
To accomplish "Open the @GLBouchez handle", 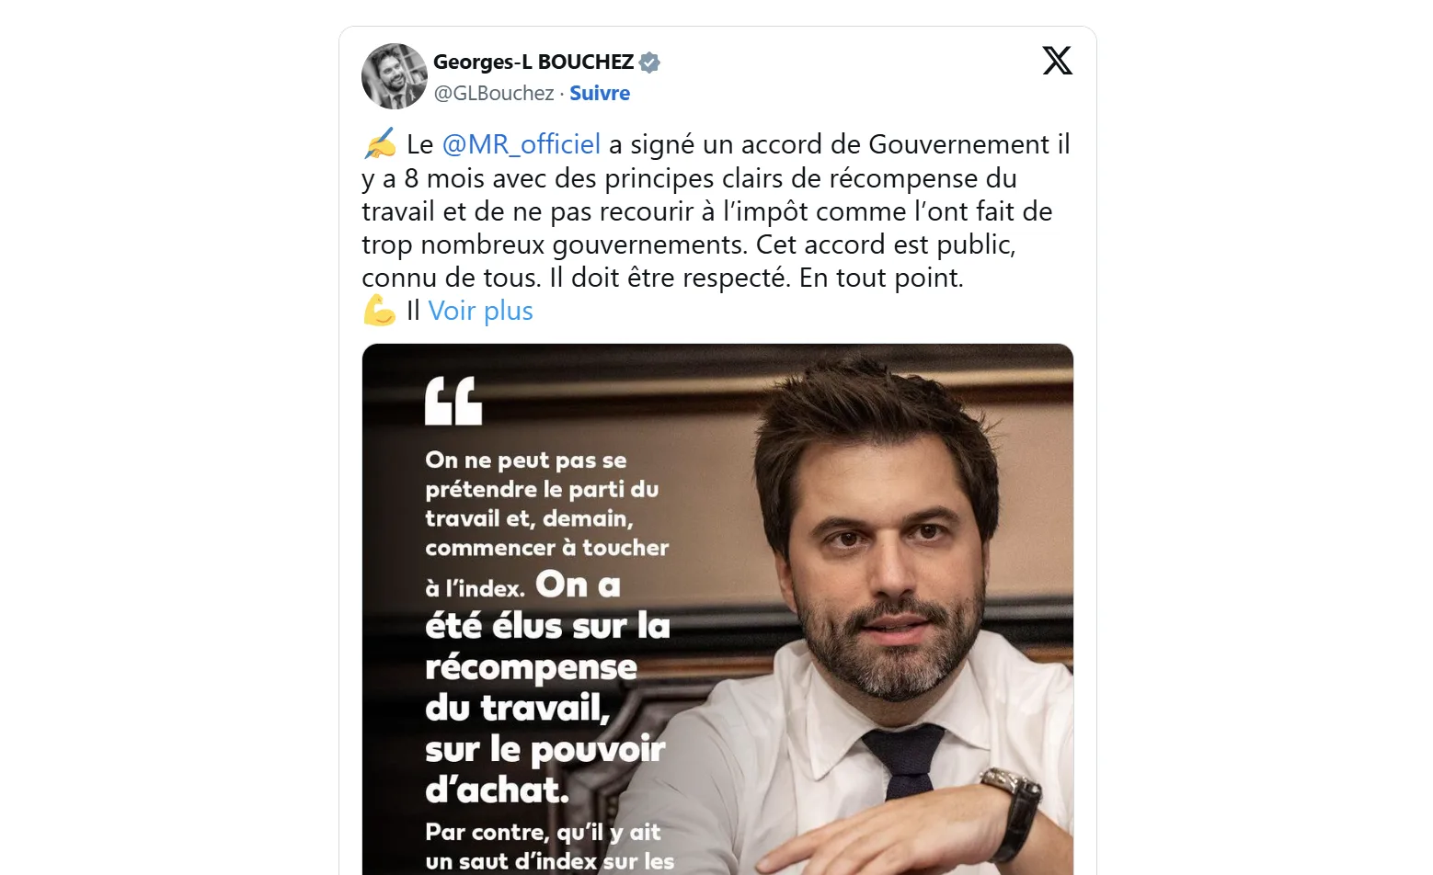I will click(494, 93).
